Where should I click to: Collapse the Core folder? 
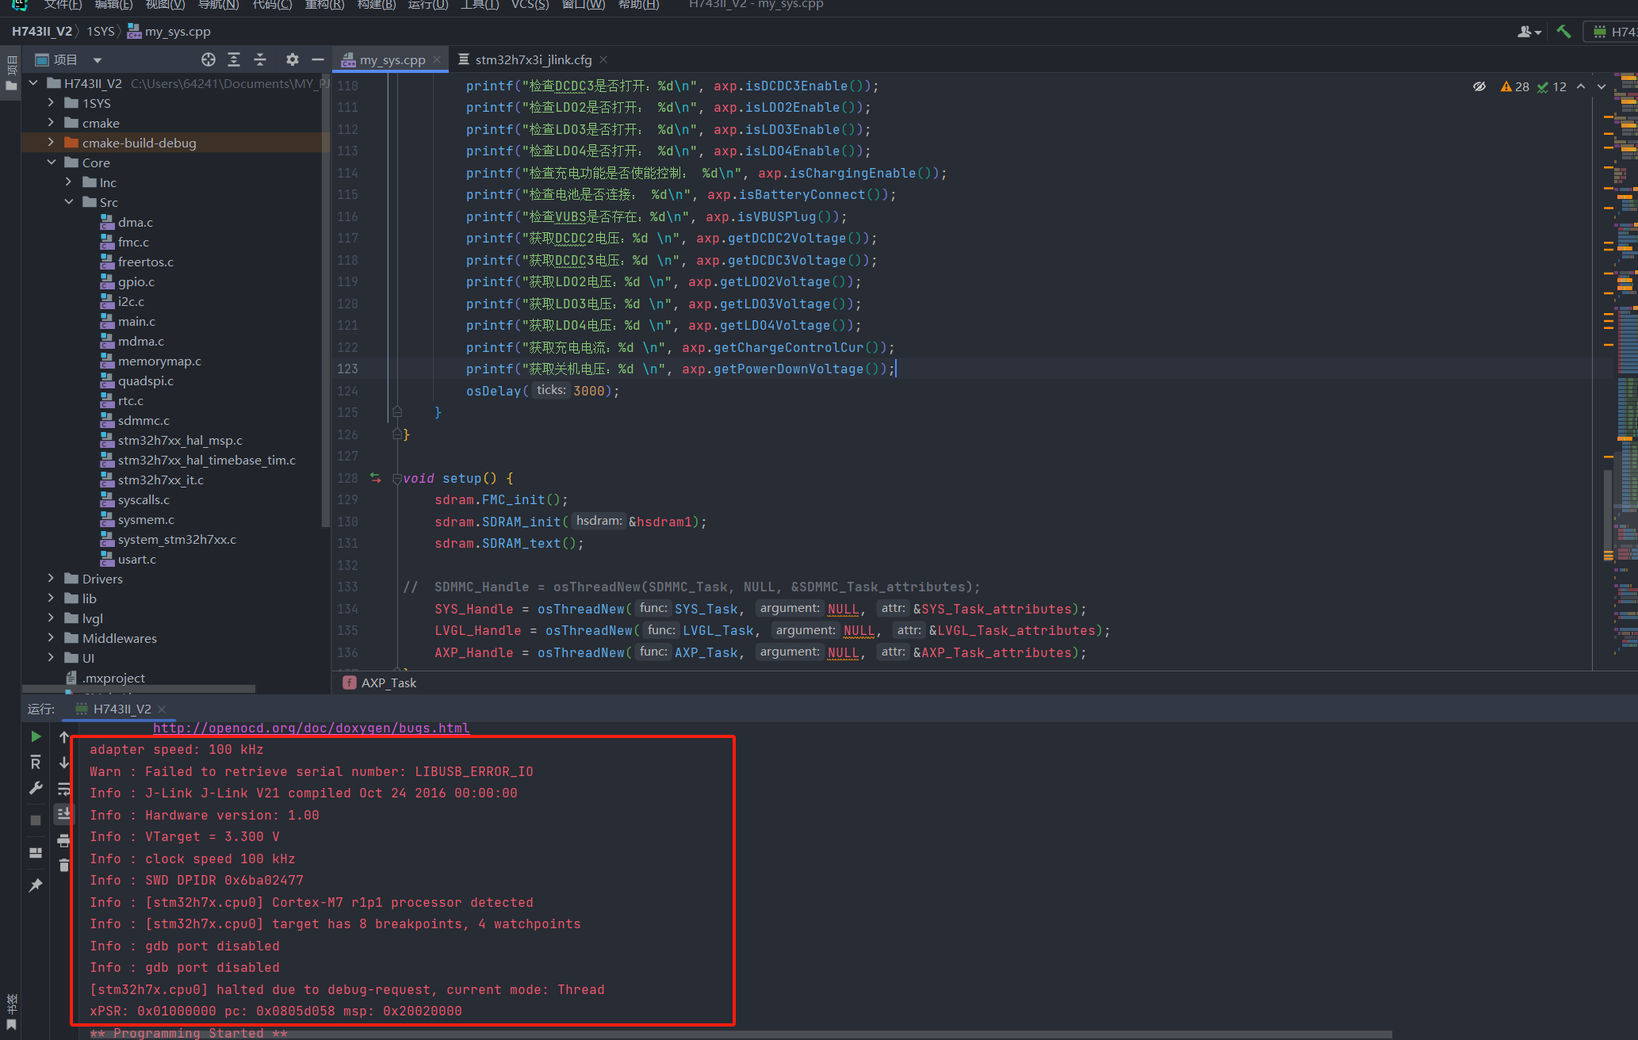52,162
